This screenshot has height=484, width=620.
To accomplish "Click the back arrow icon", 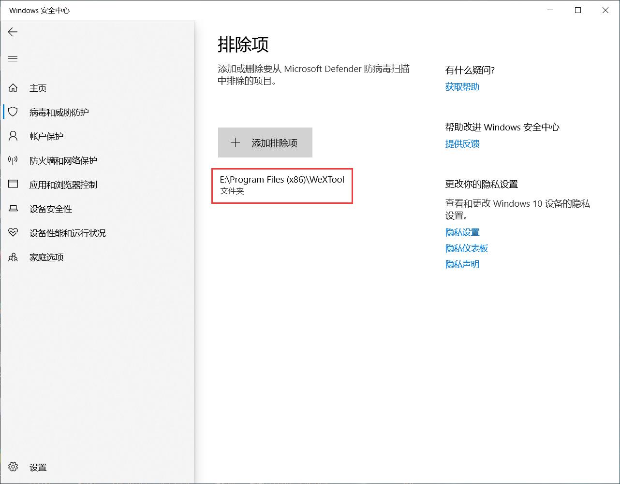I will [x=13, y=32].
